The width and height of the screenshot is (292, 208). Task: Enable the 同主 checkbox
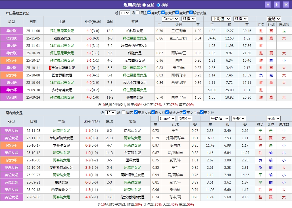coord(137,13)
